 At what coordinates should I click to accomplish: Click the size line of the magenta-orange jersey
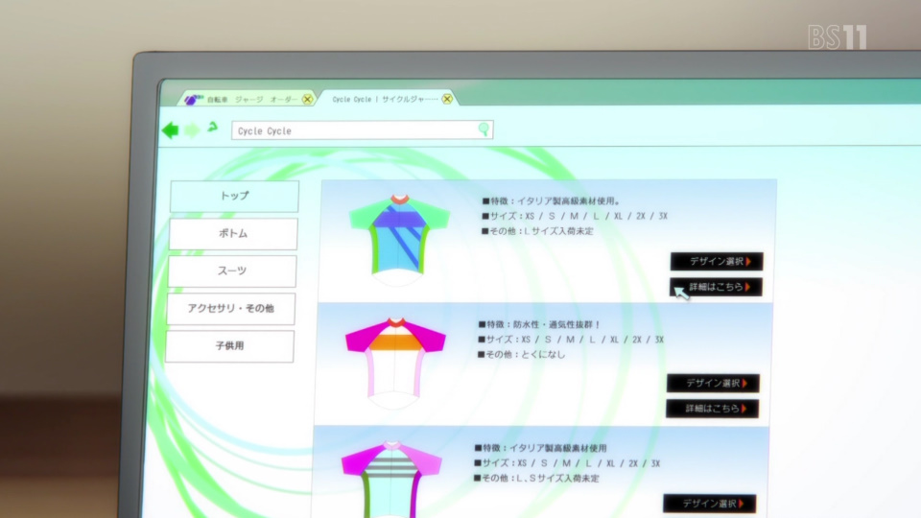[571, 340]
